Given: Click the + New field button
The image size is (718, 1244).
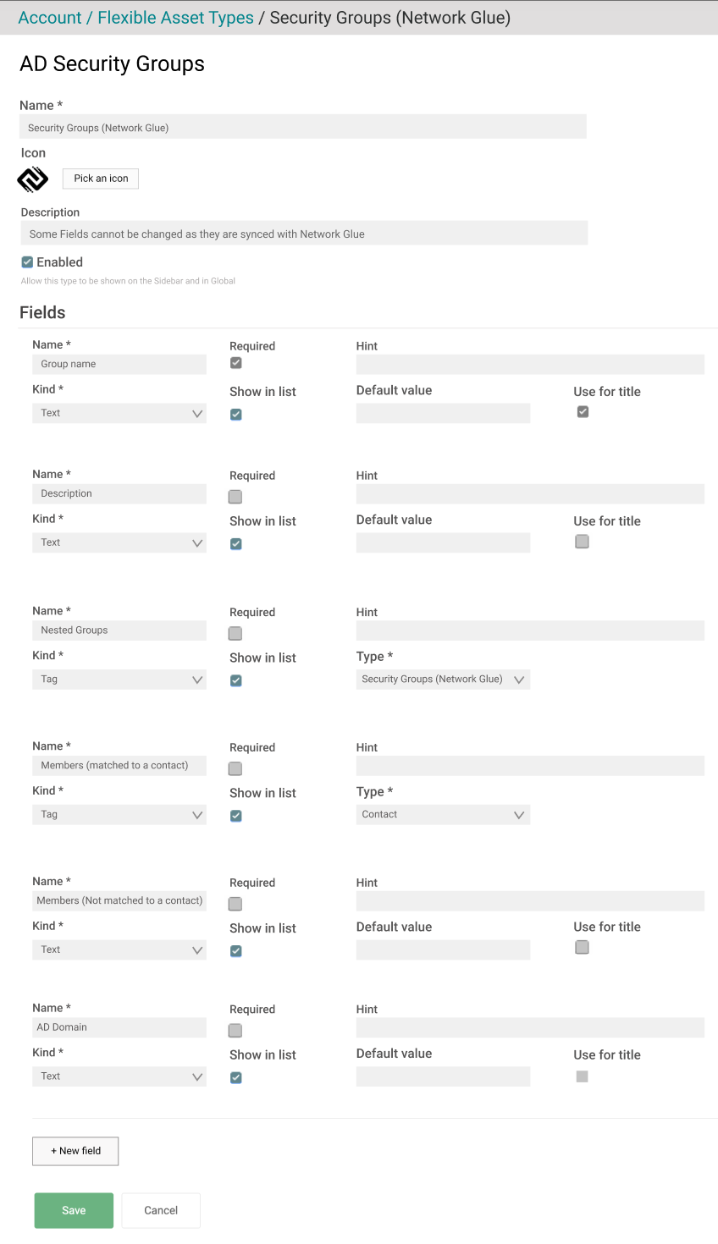Looking at the screenshot, I should pyautogui.click(x=75, y=1151).
